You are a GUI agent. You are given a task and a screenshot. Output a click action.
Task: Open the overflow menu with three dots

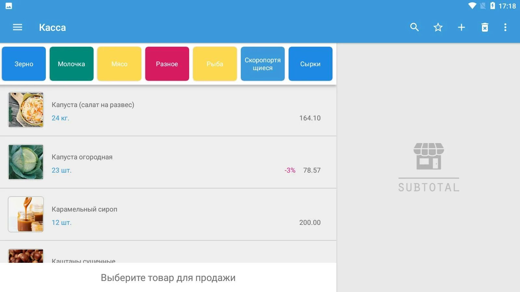[505, 27]
